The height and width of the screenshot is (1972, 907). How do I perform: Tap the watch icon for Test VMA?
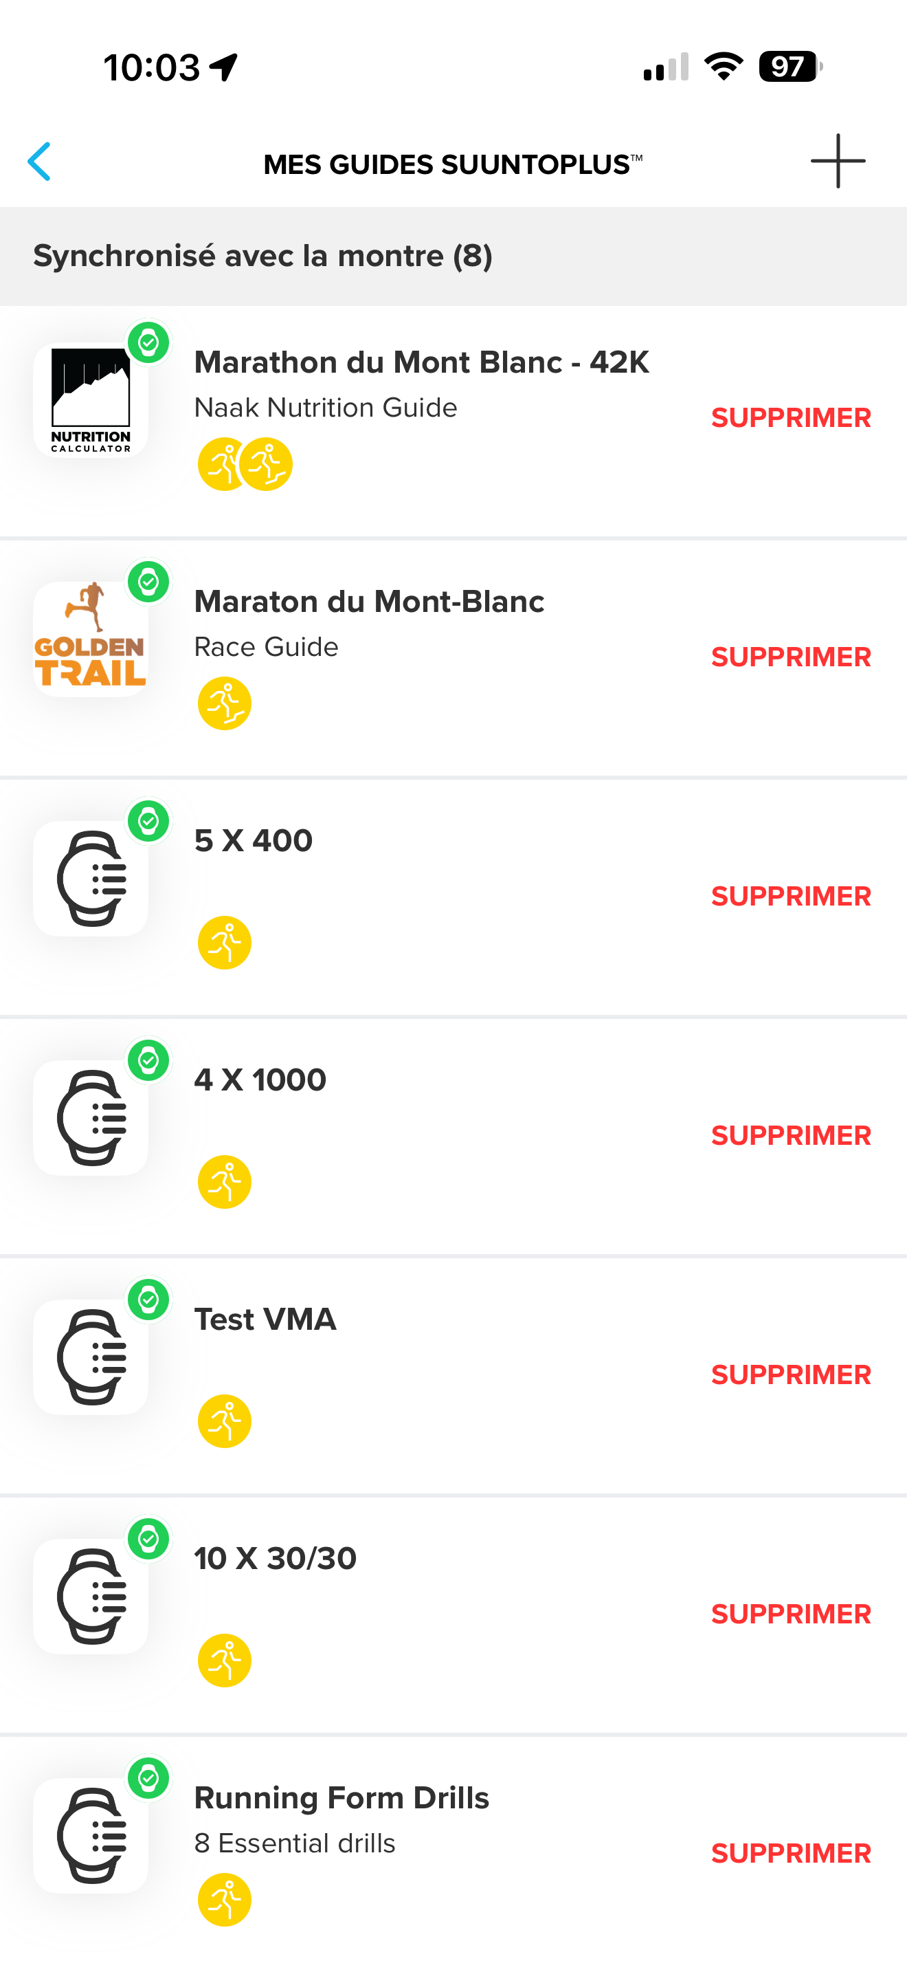tap(90, 1357)
